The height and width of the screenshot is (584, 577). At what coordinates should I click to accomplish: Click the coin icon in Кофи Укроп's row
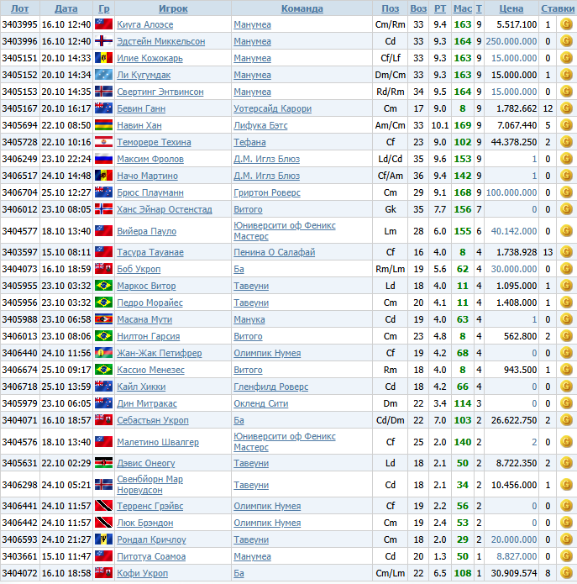[567, 573]
